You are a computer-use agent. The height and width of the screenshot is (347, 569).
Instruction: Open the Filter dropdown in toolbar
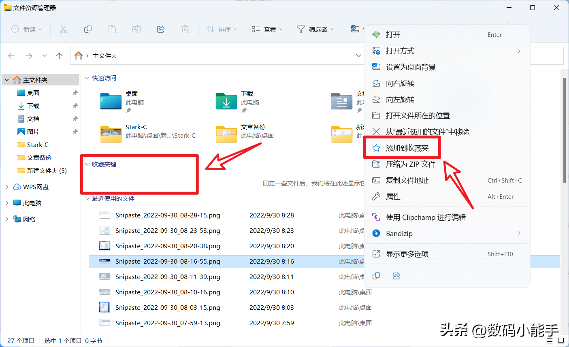click(x=315, y=29)
